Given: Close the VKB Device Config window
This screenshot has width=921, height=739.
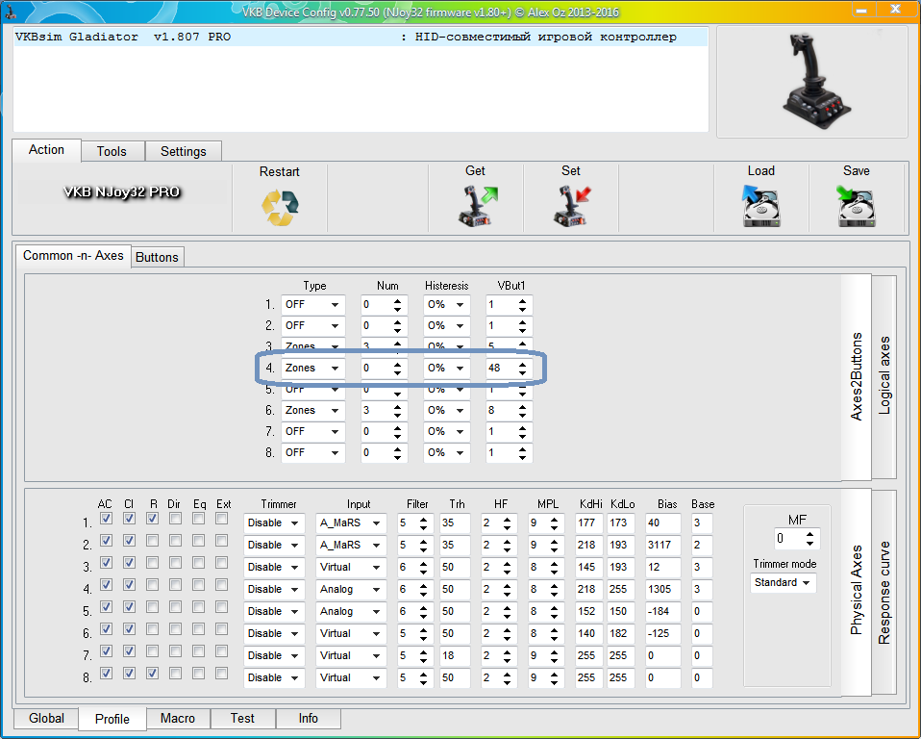Looking at the screenshot, I should click(x=895, y=9).
